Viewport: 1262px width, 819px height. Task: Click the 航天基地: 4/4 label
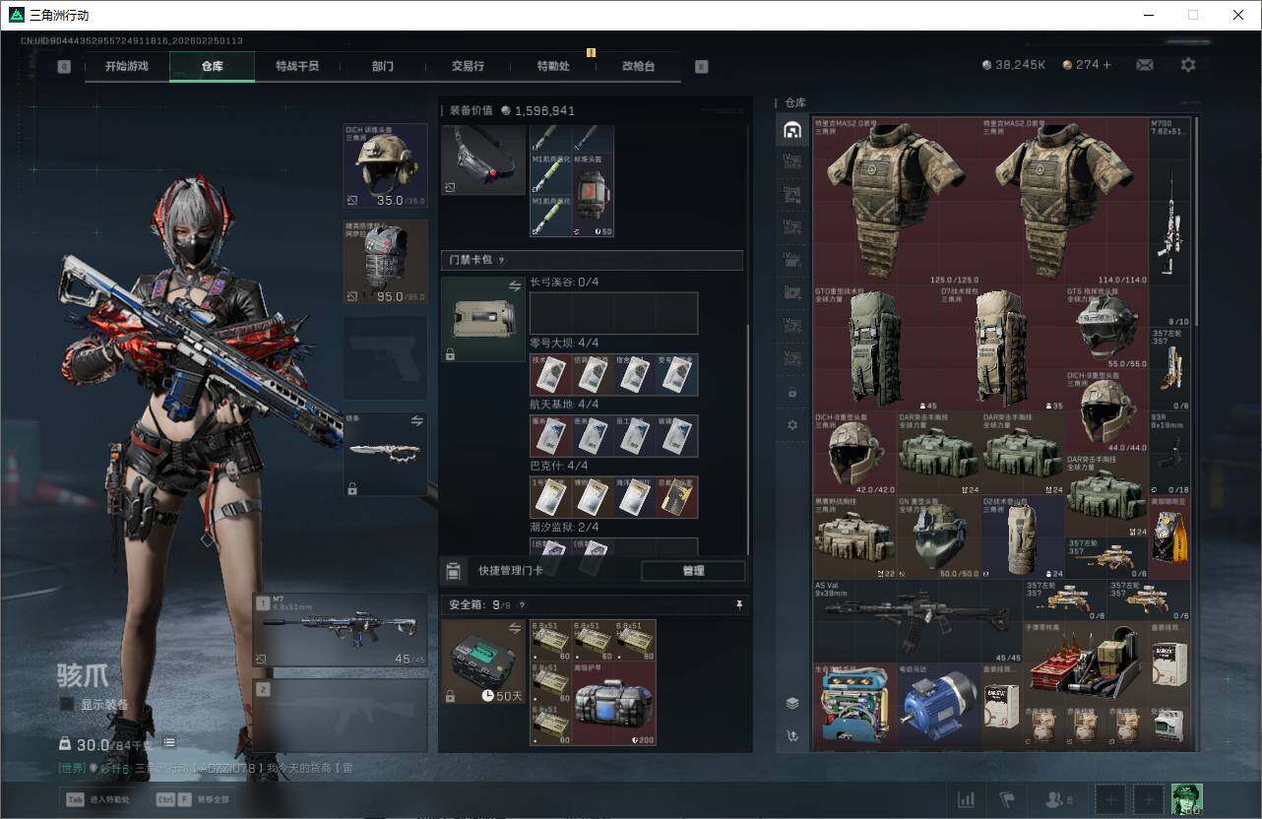click(x=564, y=405)
